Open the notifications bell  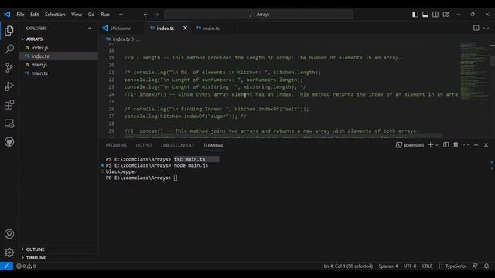click(486, 266)
